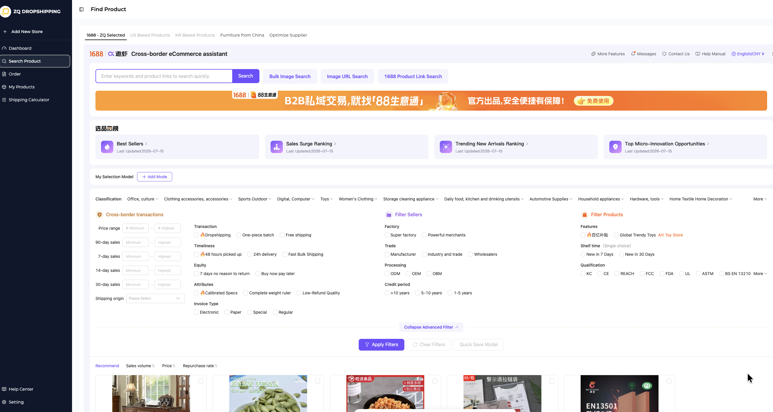The width and height of the screenshot is (773, 412).
Task: Check the Manufacturer checkbox
Action: click(387, 254)
